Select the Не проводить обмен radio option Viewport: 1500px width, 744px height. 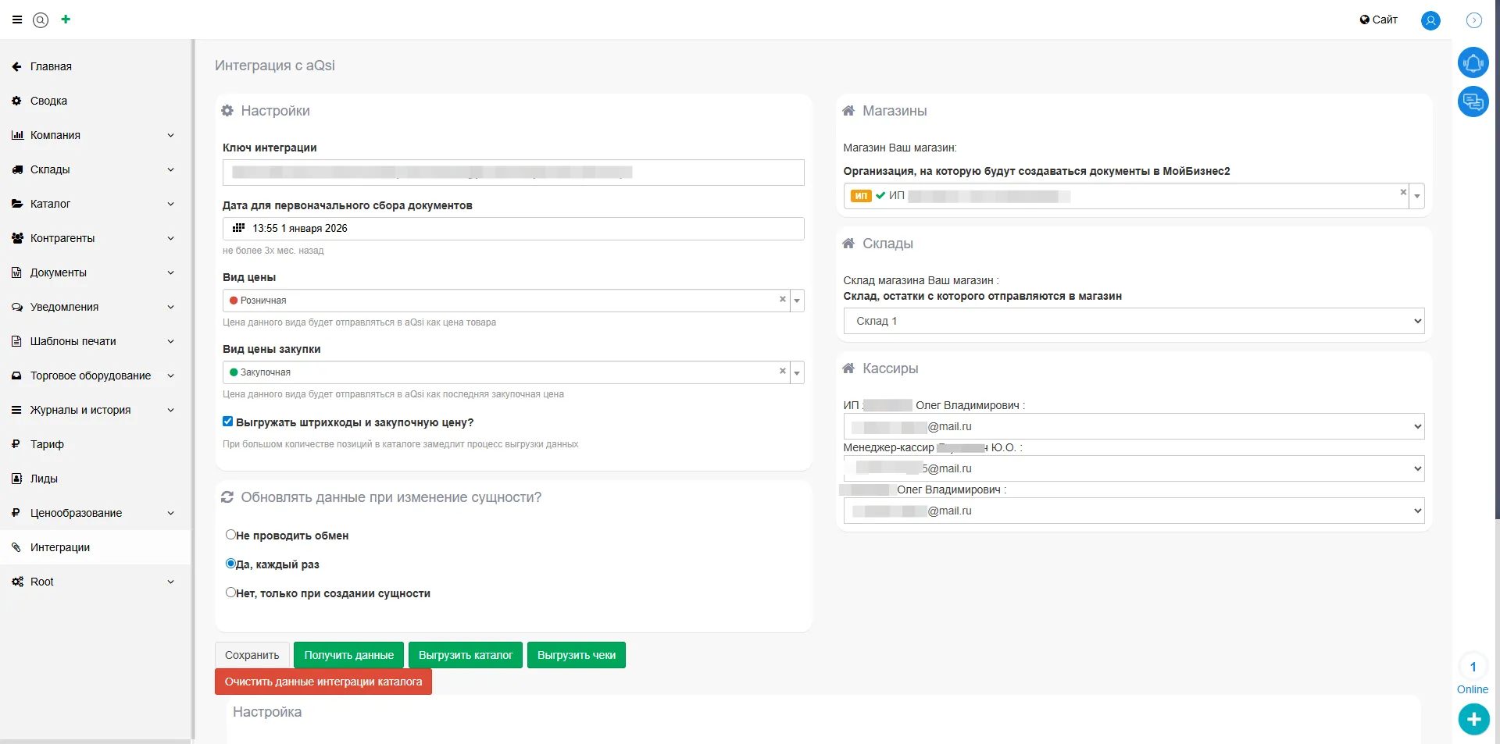pyautogui.click(x=230, y=535)
